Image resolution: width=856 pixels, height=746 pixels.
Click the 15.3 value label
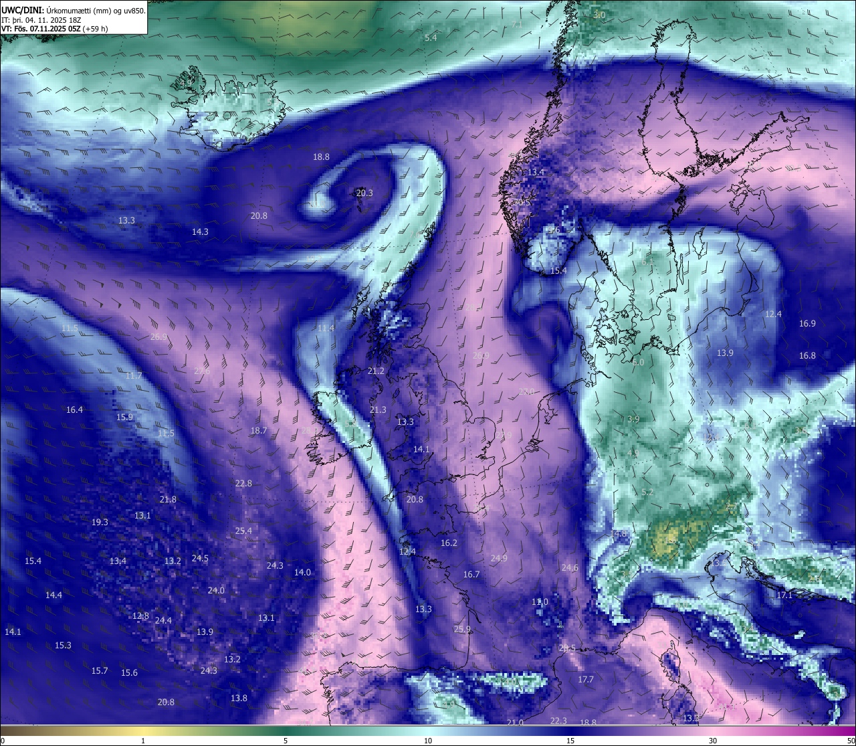(63, 645)
